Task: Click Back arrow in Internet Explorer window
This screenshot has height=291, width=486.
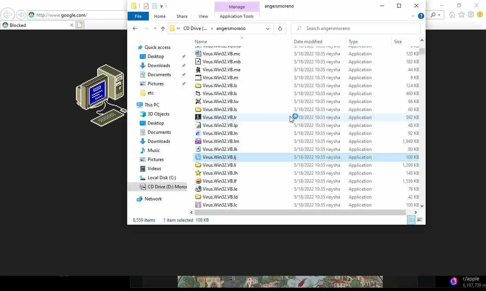Action: [x=7, y=15]
